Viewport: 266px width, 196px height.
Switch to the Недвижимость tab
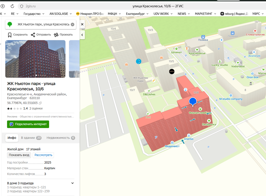(61, 138)
